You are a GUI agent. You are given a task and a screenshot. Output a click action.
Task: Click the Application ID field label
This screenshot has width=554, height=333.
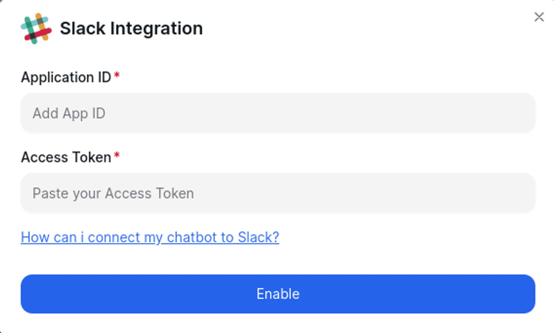point(66,77)
